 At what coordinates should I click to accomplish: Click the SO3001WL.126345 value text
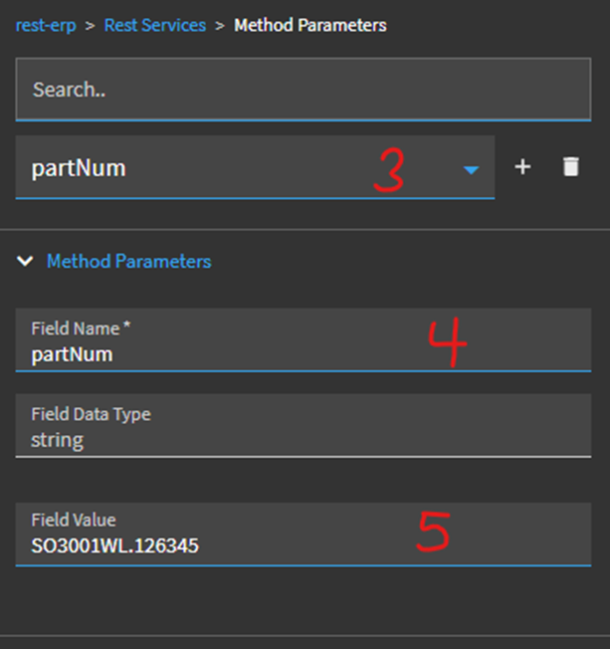pos(115,545)
